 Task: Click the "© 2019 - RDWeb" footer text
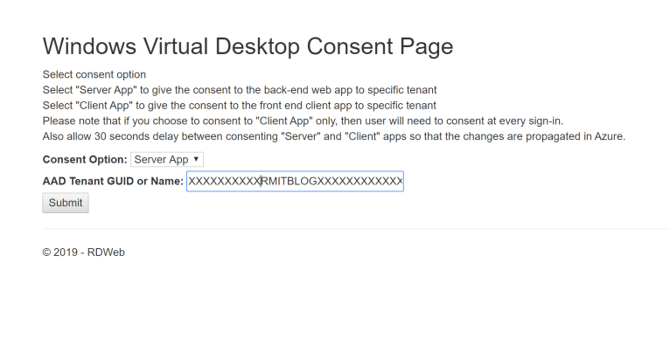point(83,253)
